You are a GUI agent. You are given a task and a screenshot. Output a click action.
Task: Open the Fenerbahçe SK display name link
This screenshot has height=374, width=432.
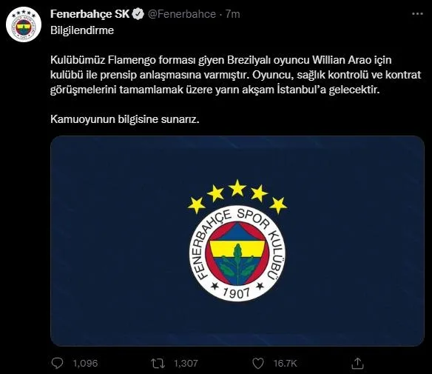pos(90,14)
